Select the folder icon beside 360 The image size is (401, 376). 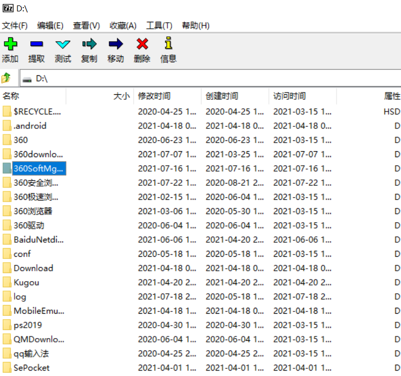coord(7,140)
